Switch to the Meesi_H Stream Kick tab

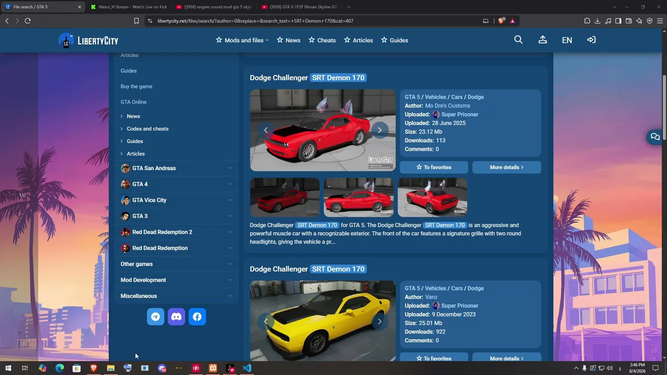click(128, 7)
